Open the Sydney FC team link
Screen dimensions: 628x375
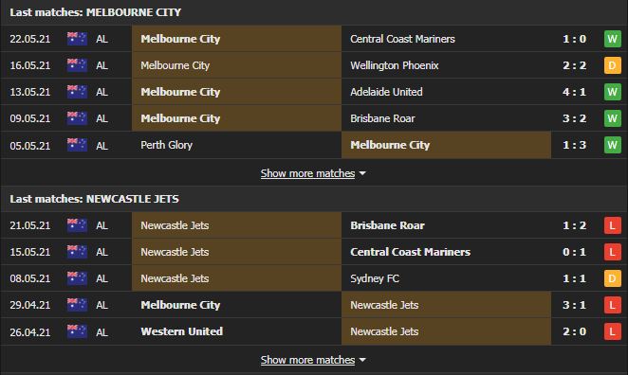375,278
